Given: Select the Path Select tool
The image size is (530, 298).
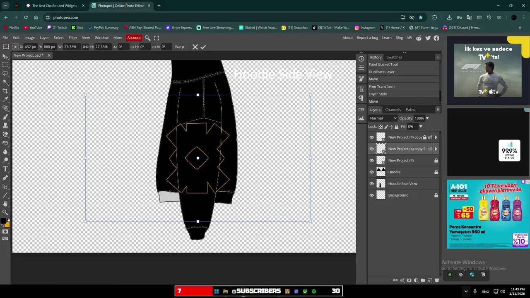Looking at the screenshot, I should (x=5, y=187).
